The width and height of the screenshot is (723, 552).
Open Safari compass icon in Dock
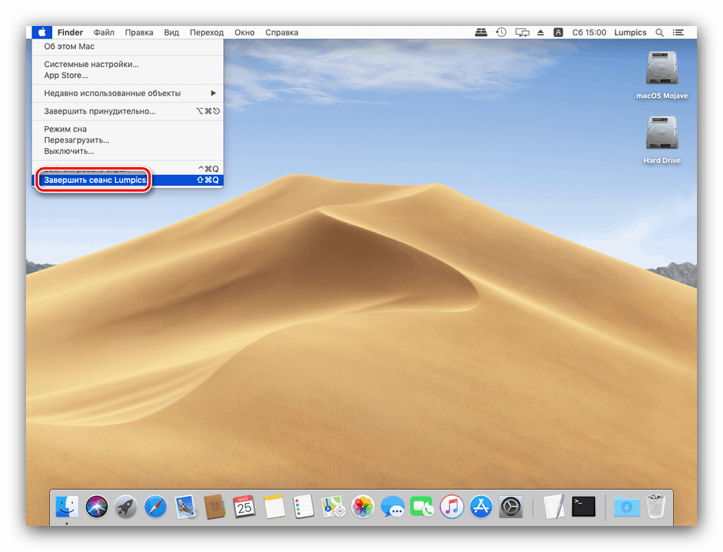(155, 507)
